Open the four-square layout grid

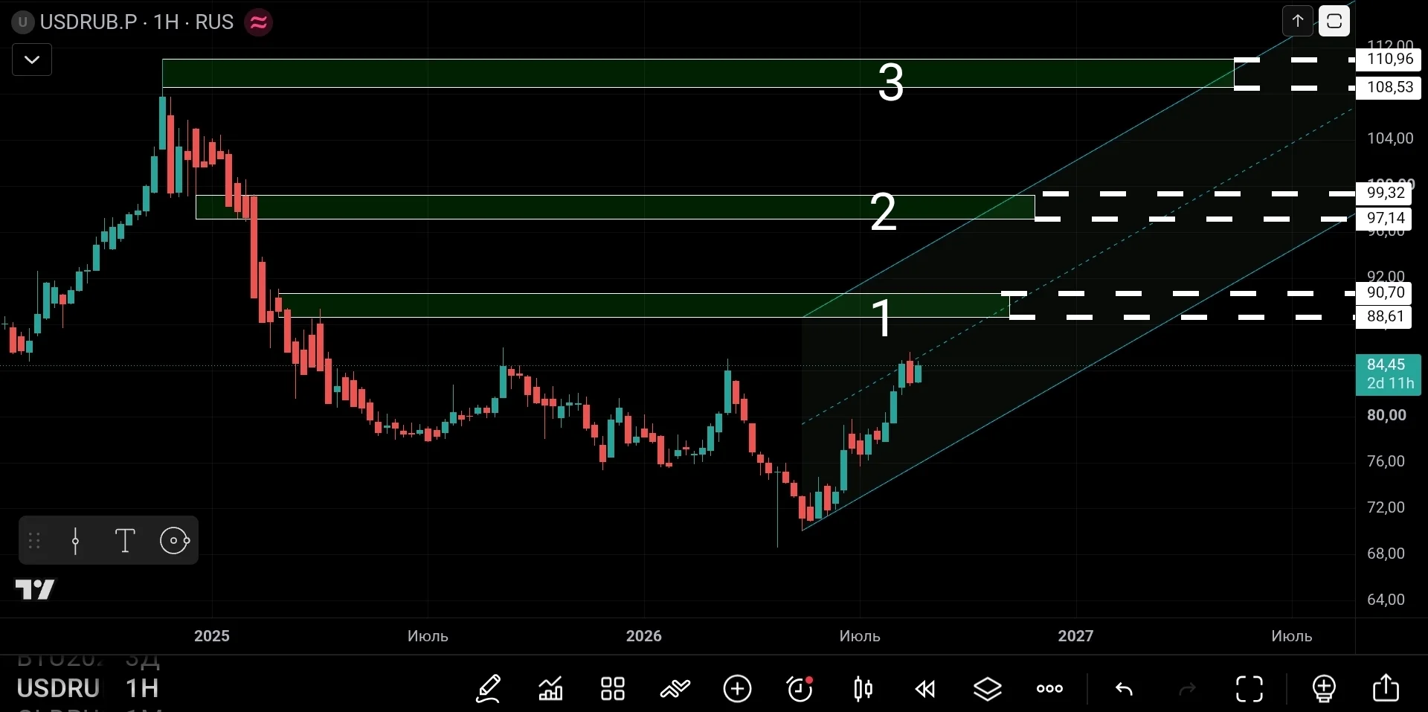613,689
